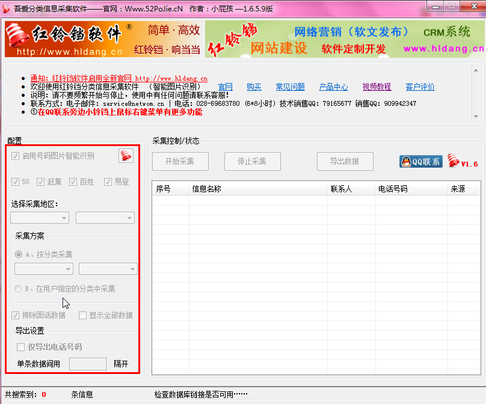Open the 视频教程 link
The height and width of the screenshot is (404, 486).
[x=377, y=87]
